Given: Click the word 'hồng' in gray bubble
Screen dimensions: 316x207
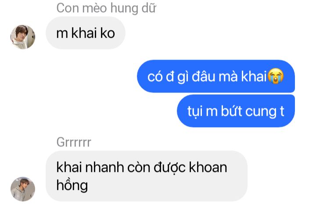Looking at the screenshot, I should pos(72,185).
